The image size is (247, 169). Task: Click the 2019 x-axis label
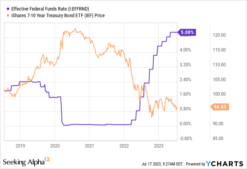click(x=20, y=146)
